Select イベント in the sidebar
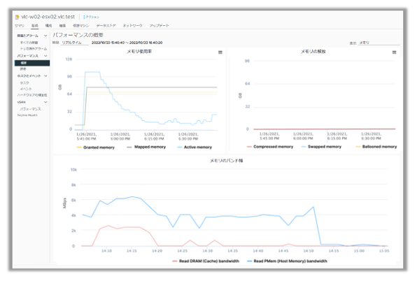This screenshot has height=281, width=417. [x=26, y=89]
